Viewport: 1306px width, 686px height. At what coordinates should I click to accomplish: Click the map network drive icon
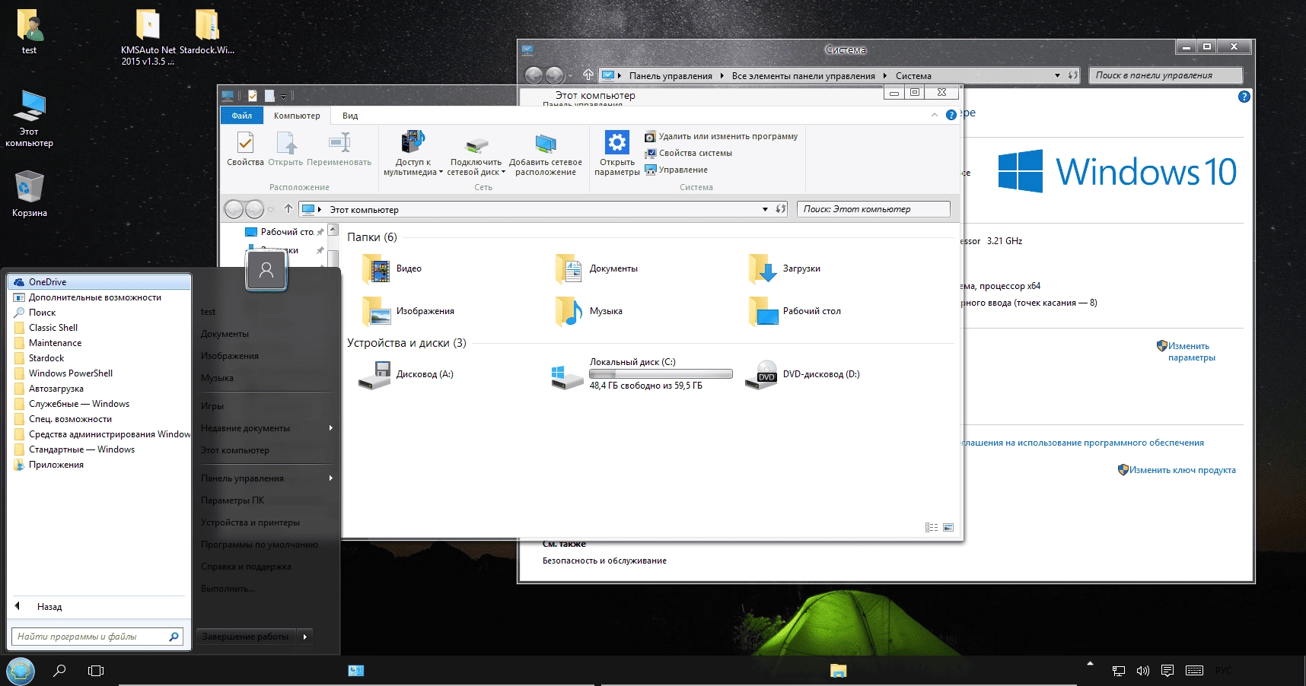[476, 143]
